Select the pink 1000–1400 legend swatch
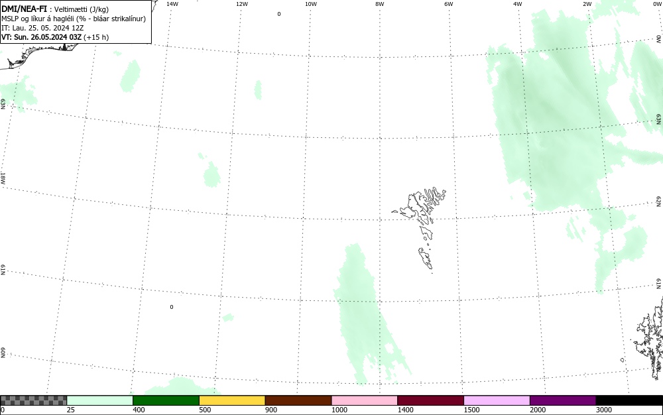Image resolution: width=663 pixels, height=415 pixels. click(x=365, y=400)
